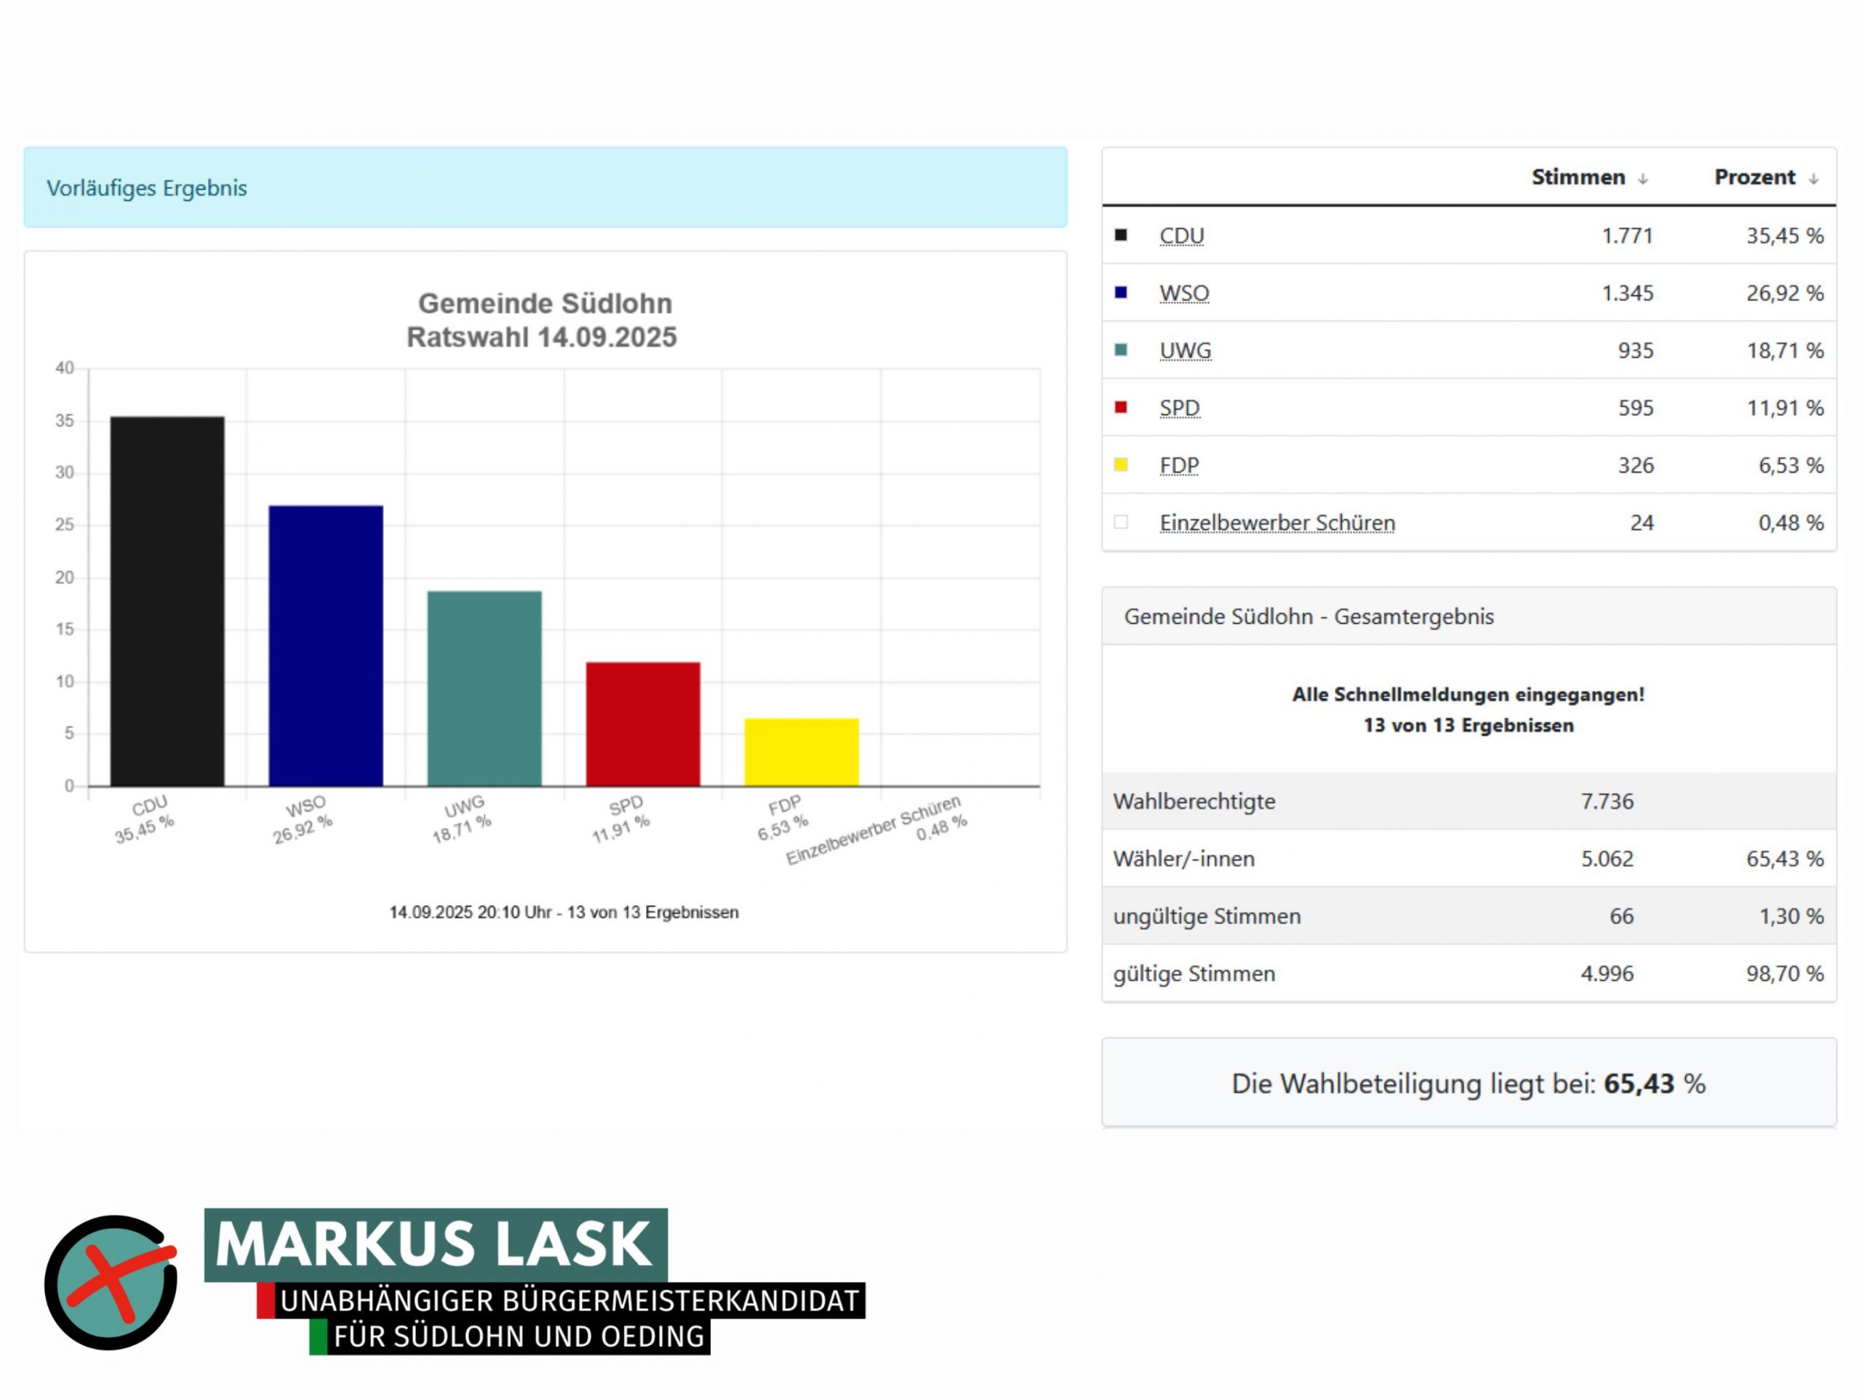This screenshot has height=1396, width=1862.
Task: Open the SPD results link
Action: pos(1179,407)
